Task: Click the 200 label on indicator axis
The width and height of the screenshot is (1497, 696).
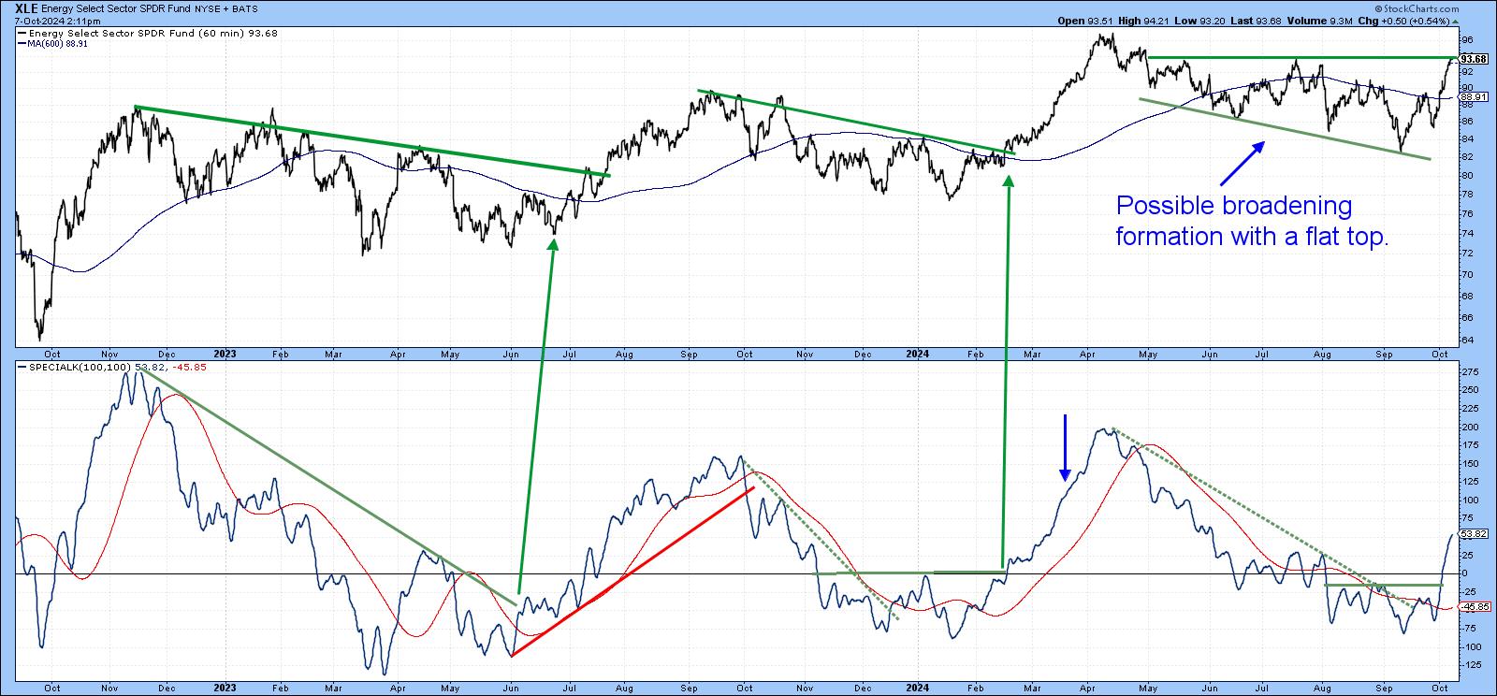Action: coord(1469,427)
